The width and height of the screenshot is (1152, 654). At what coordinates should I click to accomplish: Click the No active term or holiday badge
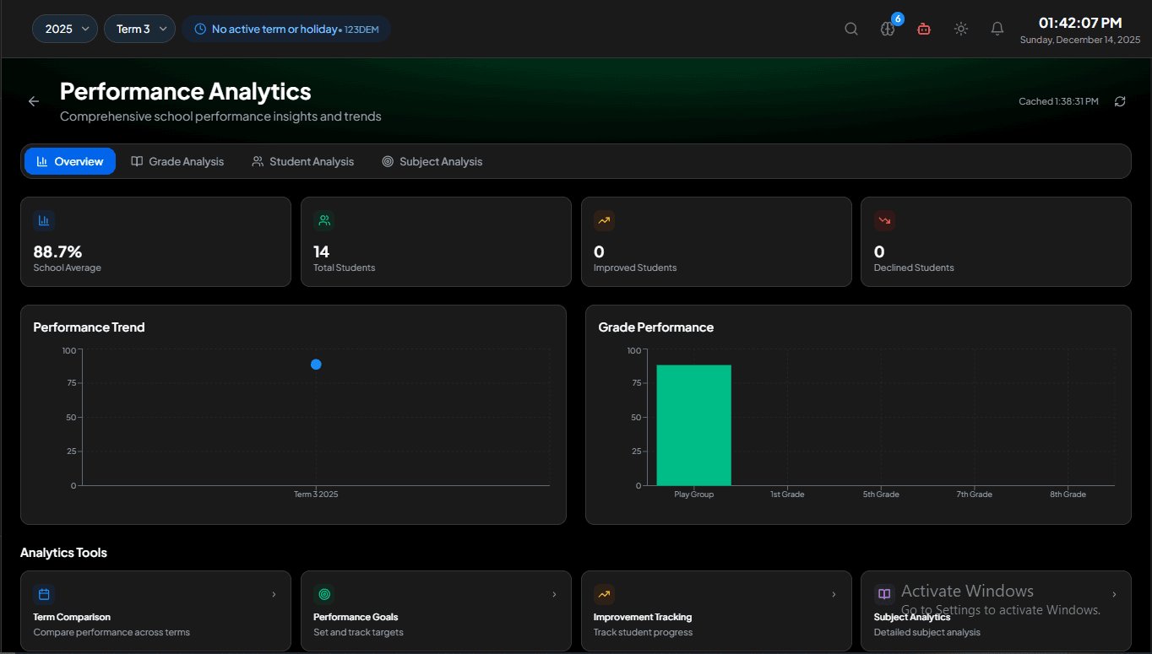[x=286, y=28]
